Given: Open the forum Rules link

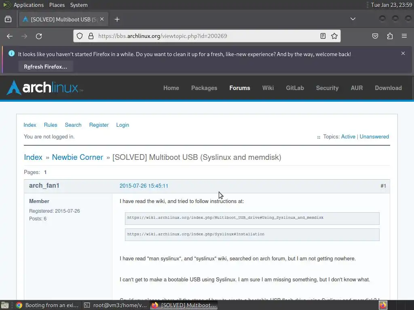Looking at the screenshot, I should click(51, 125).
